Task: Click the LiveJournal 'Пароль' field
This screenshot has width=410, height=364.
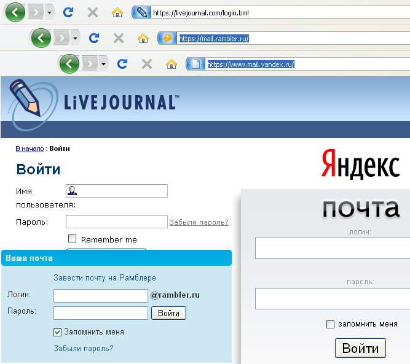Action: pyautogui.click(x=117, y=222)
